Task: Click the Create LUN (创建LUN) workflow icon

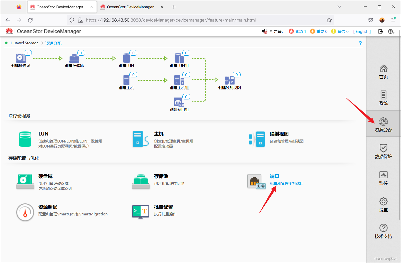Action: (127, 58)
